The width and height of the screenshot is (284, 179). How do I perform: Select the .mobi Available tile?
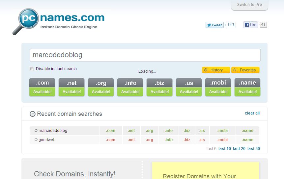pyautogui.click(x=218, y=87)
